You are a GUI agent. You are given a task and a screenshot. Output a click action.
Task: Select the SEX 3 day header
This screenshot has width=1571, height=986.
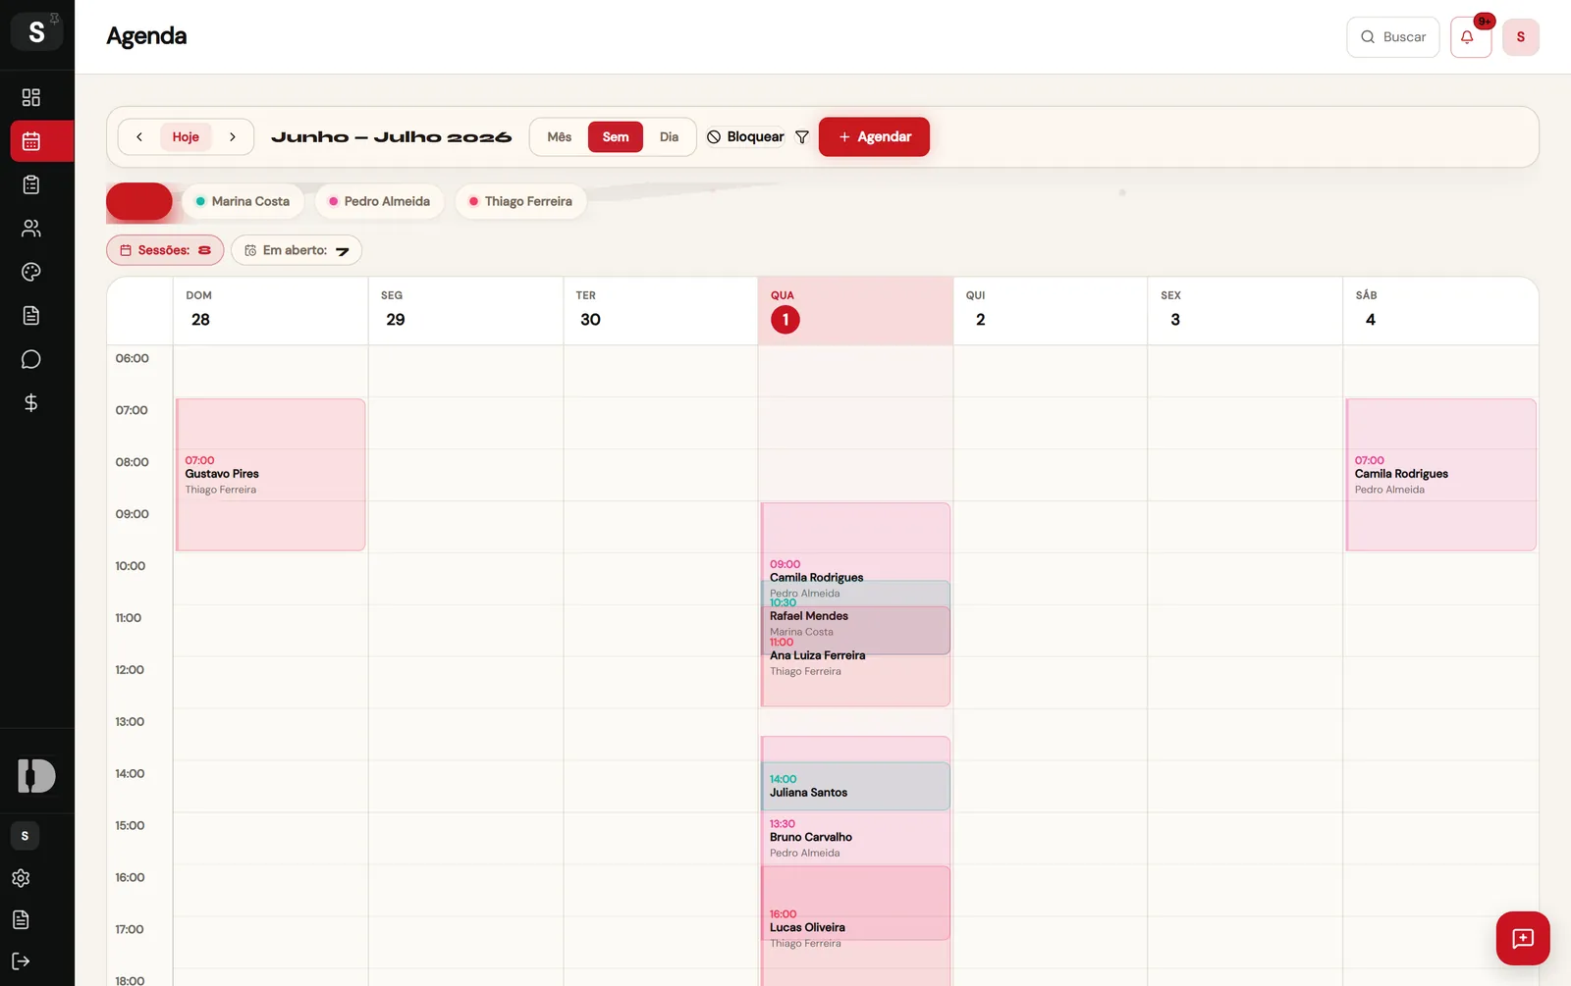point(1245,310)
